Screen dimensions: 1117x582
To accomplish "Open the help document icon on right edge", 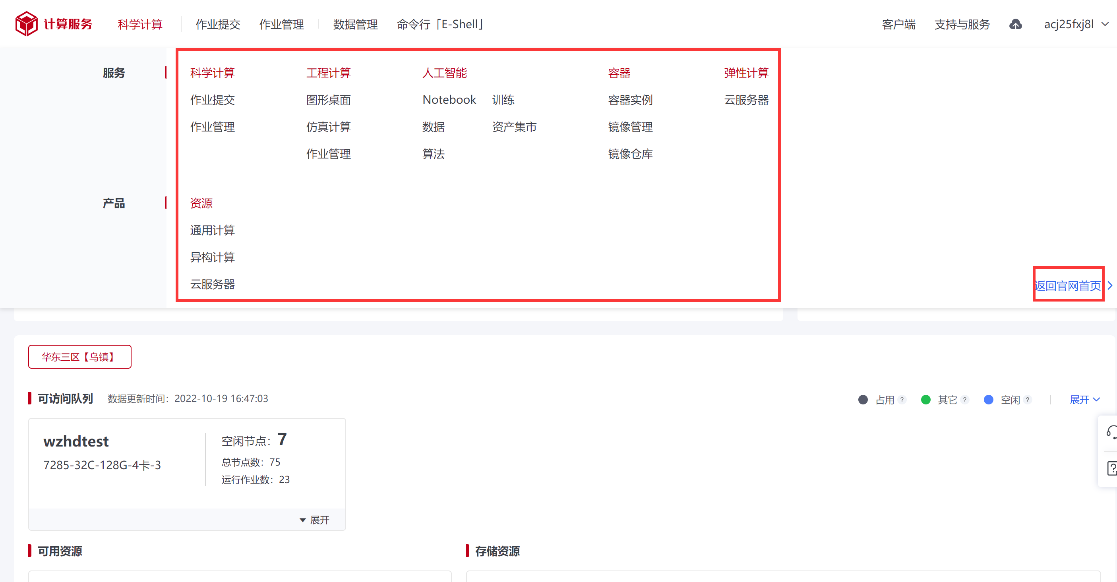I will click(1111, 468).
